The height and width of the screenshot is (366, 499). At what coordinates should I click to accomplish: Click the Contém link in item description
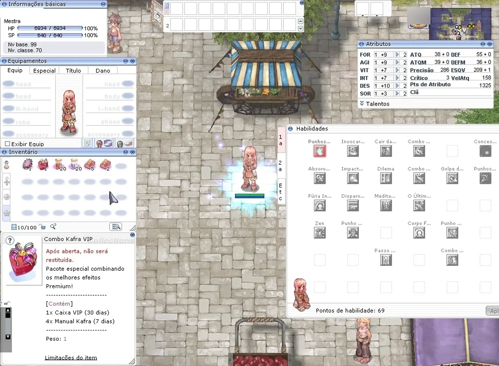pos(59,304)
